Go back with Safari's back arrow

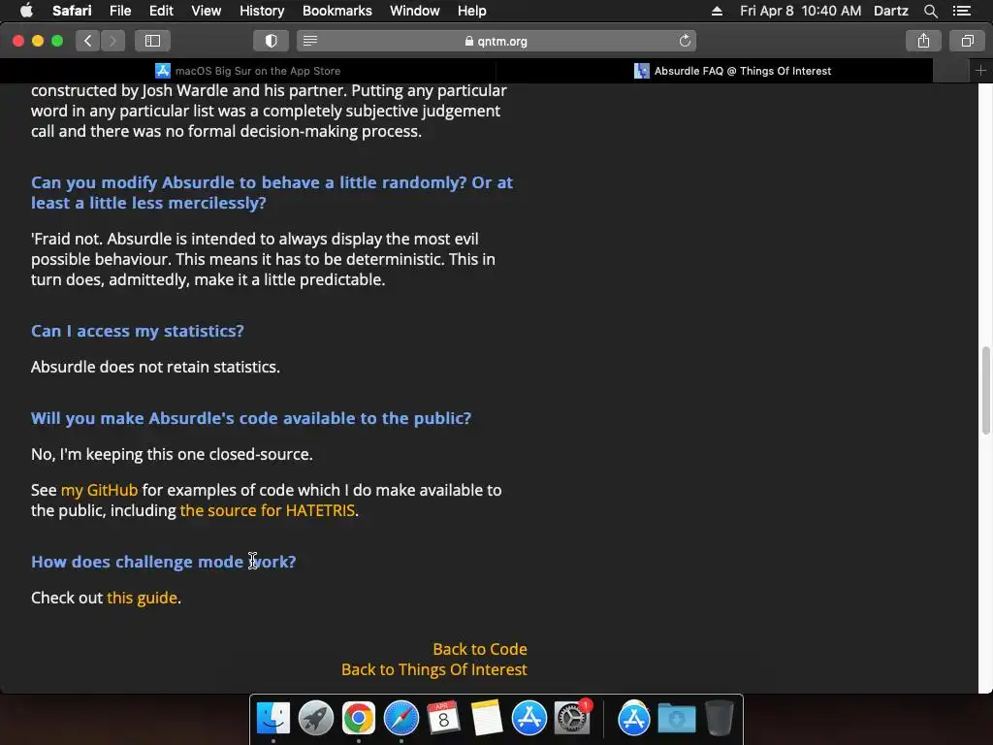coord(88,41)
